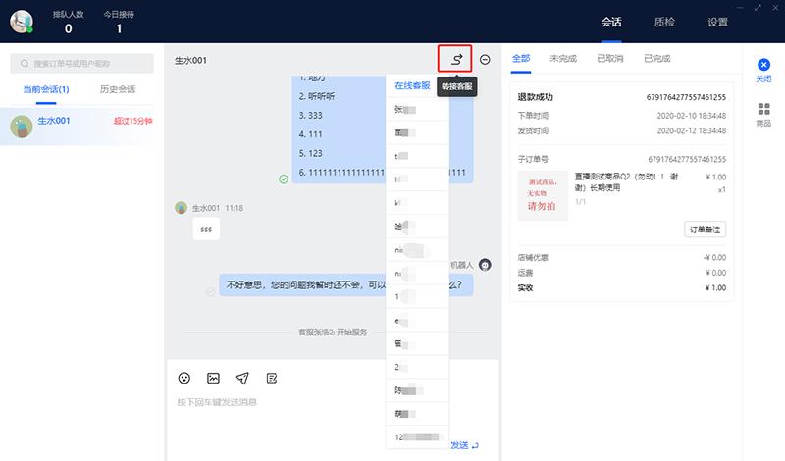This screenshot has height=461, width=785.
Task: Open the emoji picker
Action: point(183,378)
